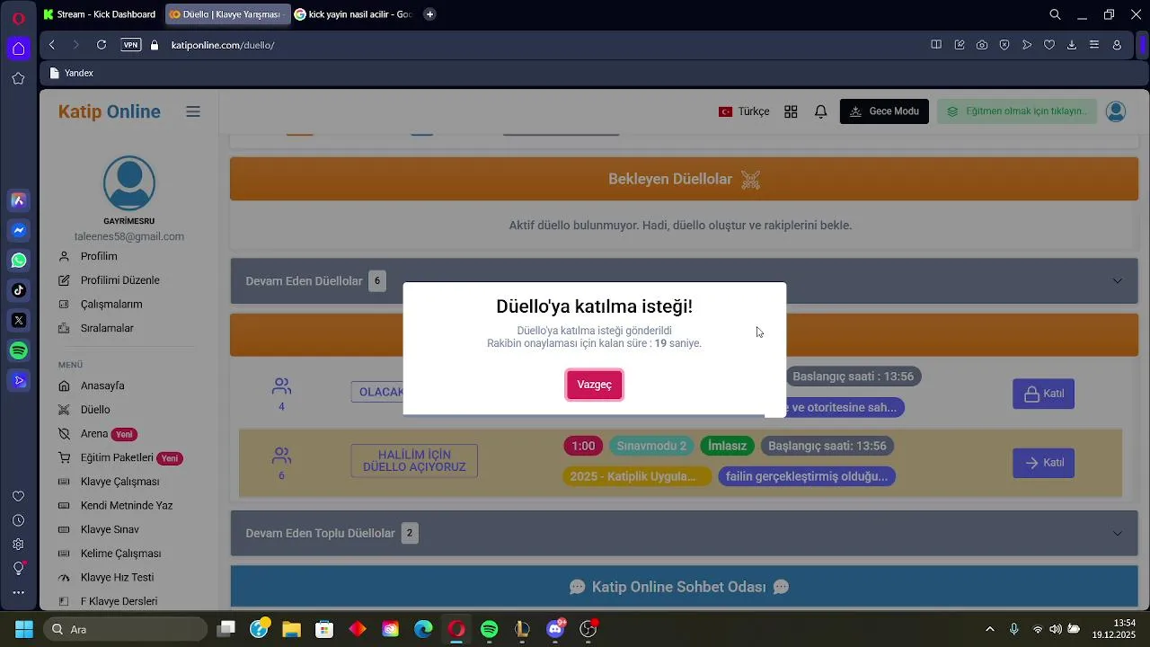This screenshot has height=647, width=1150.
Task: Join the HALİLİM İÇİN DÜELLO AÇIYORUZ duel
Action: click(x=1043, y=463)
